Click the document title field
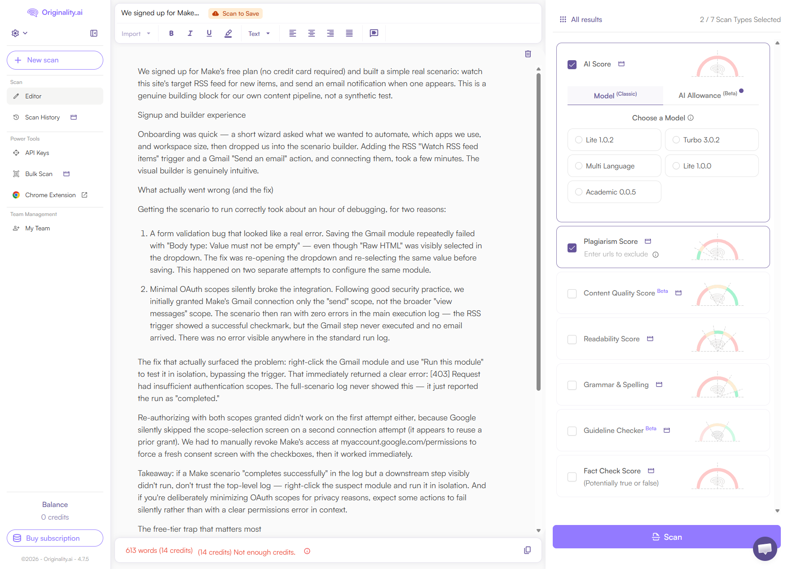Screen dimensions: 788x569 [160, 13]
